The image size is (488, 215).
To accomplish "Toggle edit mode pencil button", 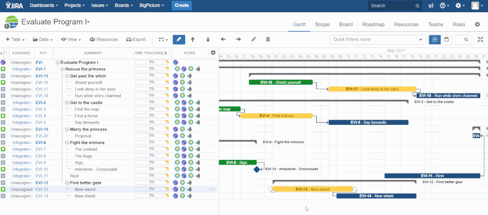I will click(x=179, y=39).
